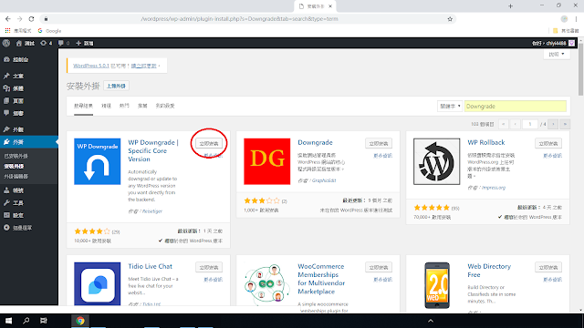This screenshot has height=328, width=584.
Task: Open the WP Rollback title link
Action: pyautogui.click(x=486, y=142)
